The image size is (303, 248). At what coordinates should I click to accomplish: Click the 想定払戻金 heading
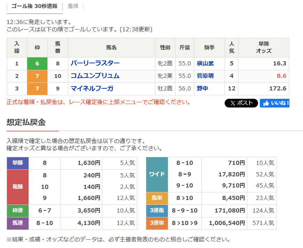26,122
